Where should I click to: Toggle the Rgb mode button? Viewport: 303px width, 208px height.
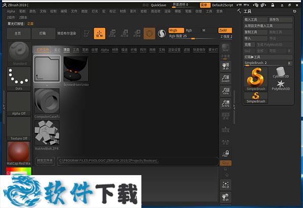(189, 30)
